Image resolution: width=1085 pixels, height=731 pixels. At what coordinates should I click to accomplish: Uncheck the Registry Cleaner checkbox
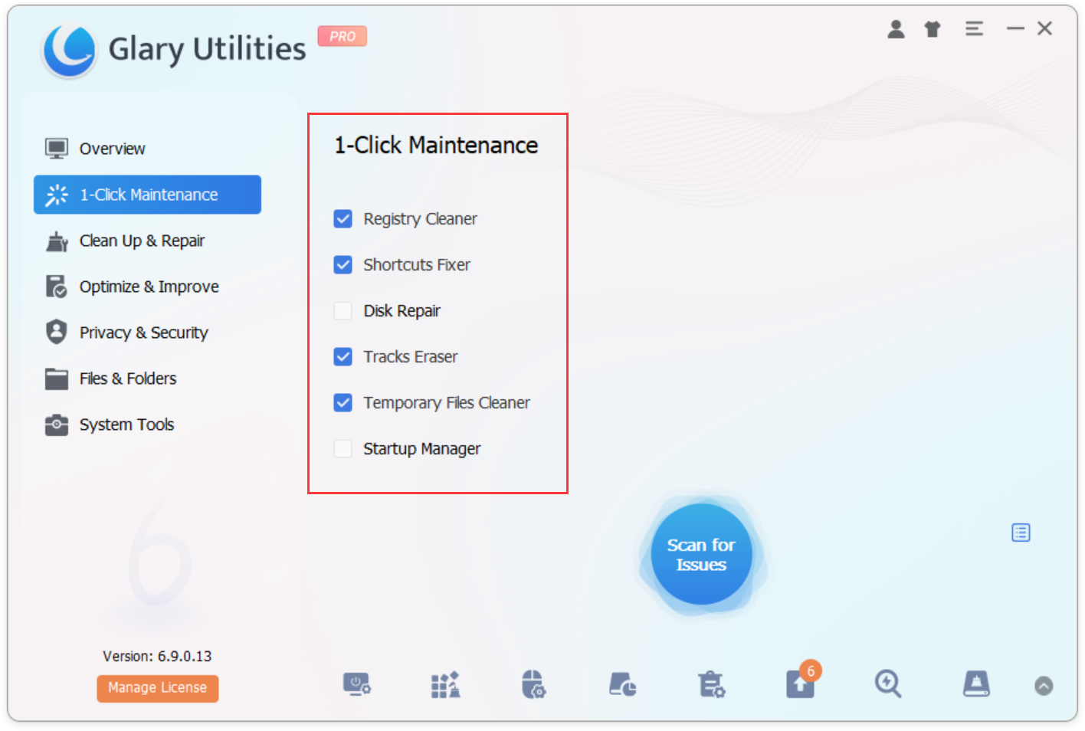click(x=343, y=219)
